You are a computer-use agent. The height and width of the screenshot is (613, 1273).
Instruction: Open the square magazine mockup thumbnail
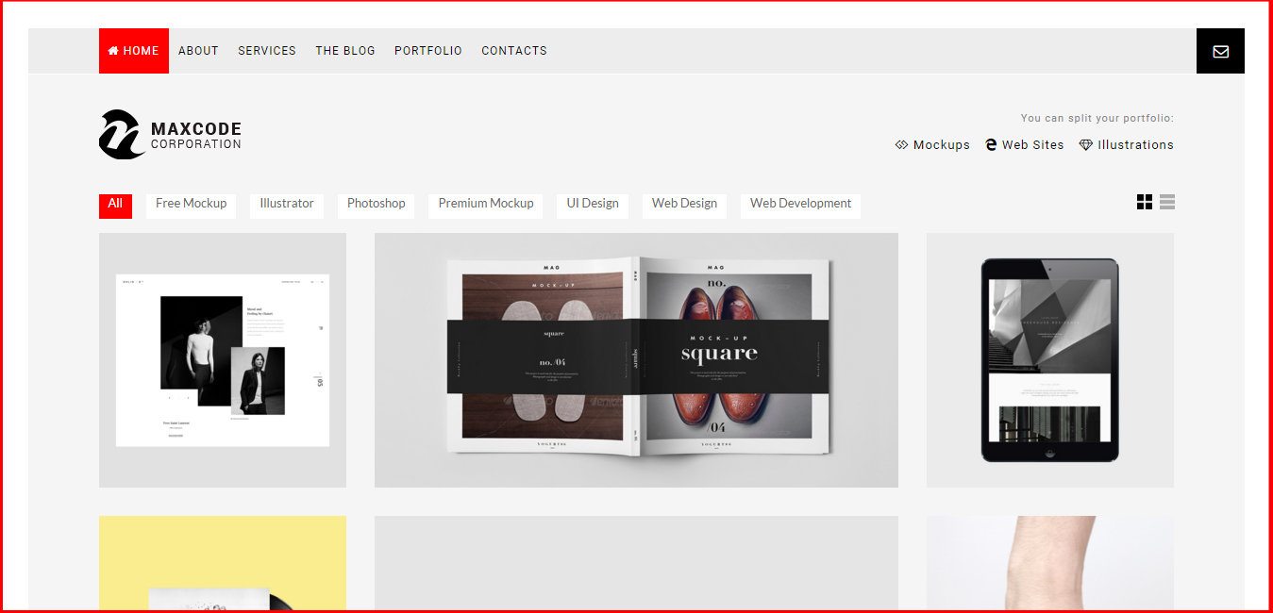(636, 360)
